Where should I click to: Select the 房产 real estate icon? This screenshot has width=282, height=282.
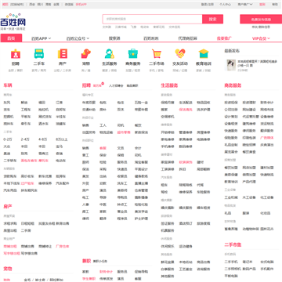pos(63,54)
